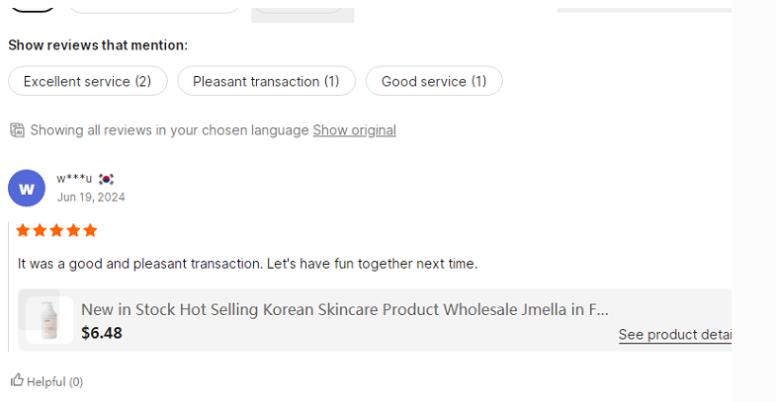Click the third orange rating star
This screenshot has width=776, height=402.
click(57, 230)
